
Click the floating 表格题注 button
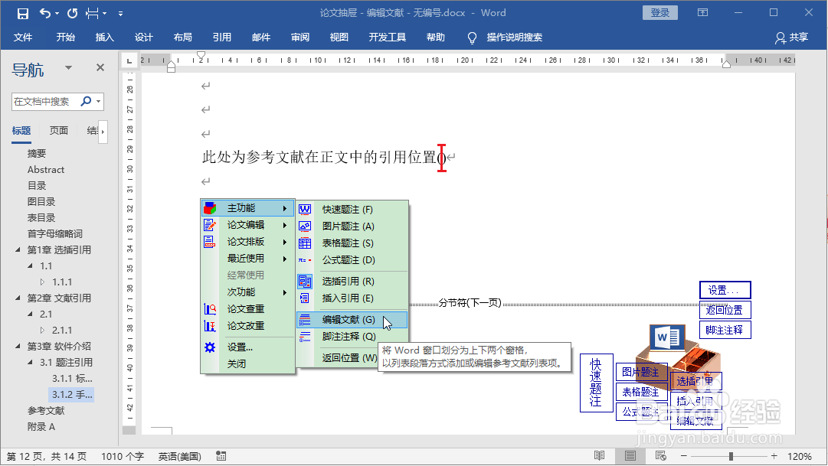(x=642, y=392)
